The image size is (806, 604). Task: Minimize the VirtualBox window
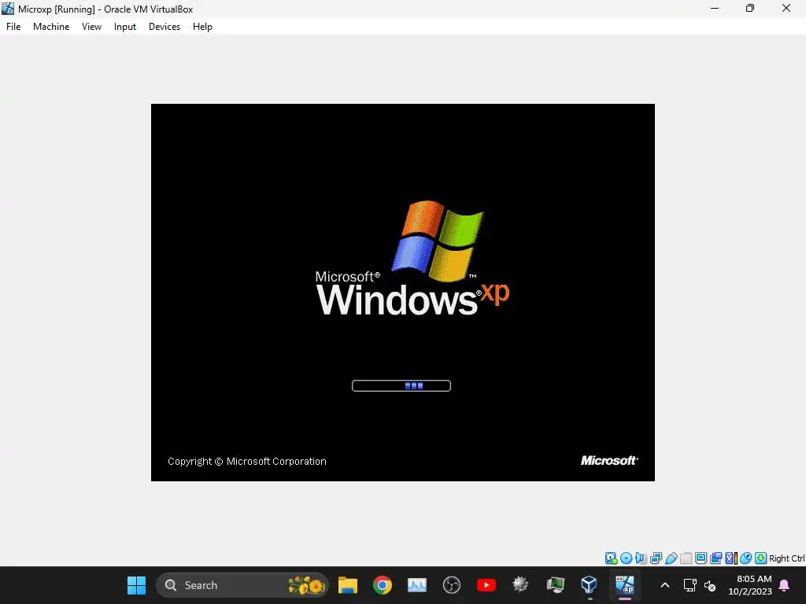(x=715, y=8)
